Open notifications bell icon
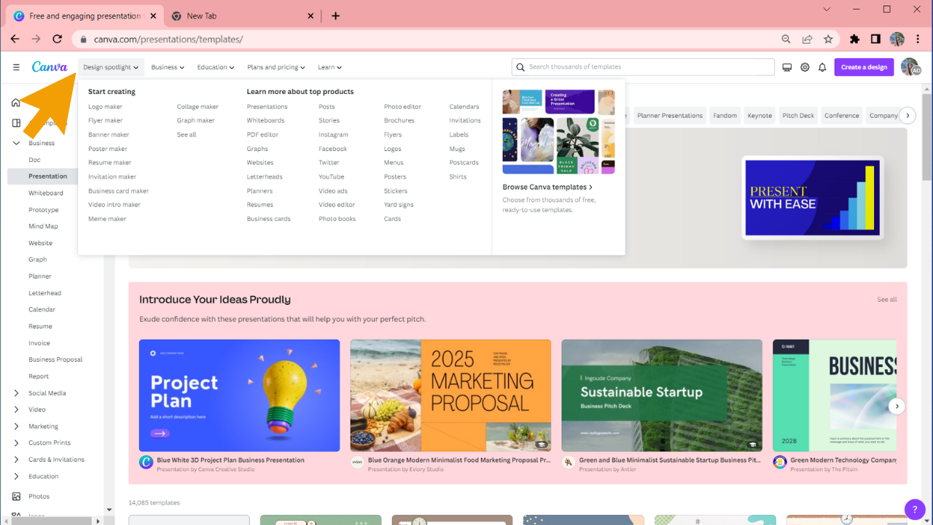 coord(822,67)
